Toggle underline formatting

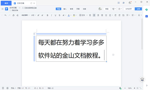tap(55, 15)
